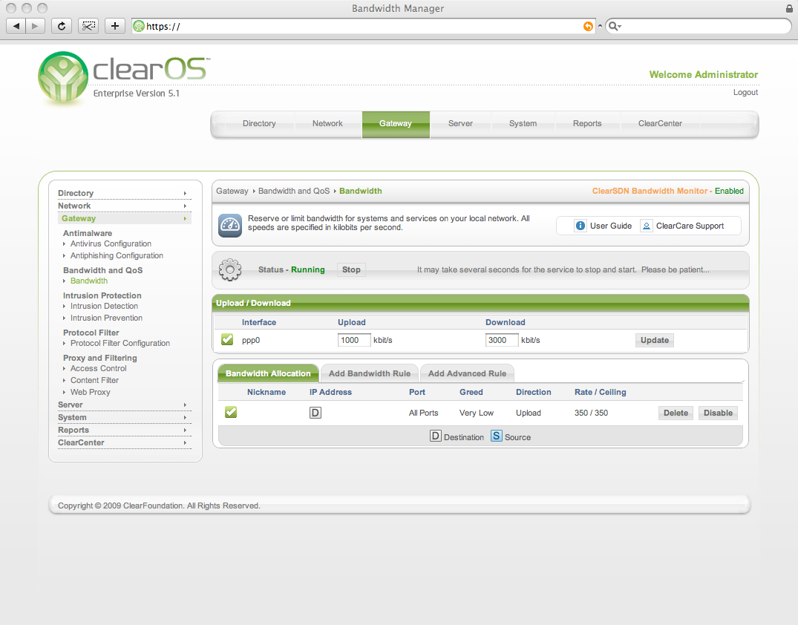Open ClearCare Support link
The height and width of the screenshot is (625, 798).
pos(690,226)
